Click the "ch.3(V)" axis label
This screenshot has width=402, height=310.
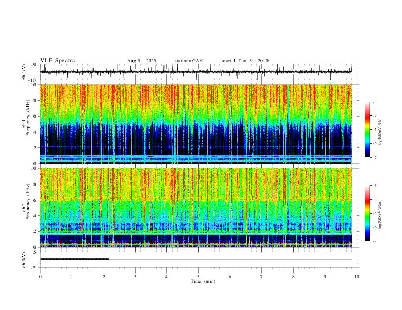(x=24, y=260)
